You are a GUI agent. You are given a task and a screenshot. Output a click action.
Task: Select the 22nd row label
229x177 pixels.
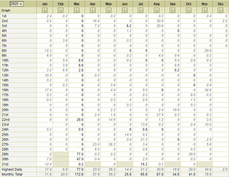click(x=5, y=120)
